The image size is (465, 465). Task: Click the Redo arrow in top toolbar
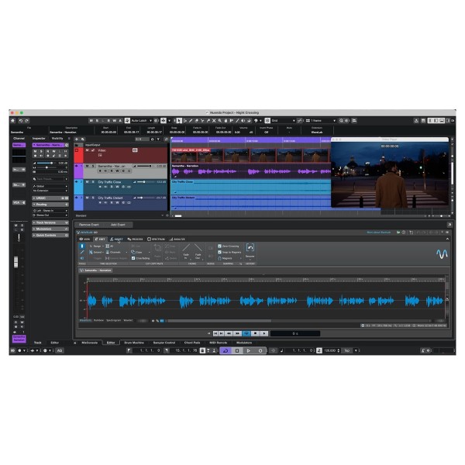click(26, 121)
